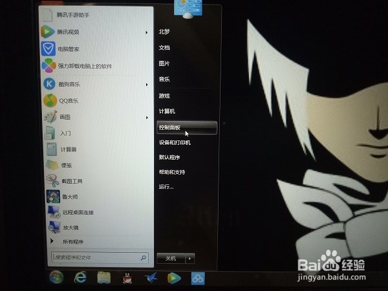388x291 pixels.
Task: Click the Tencent Video icon in Start menu
Action: click(47, 32)
